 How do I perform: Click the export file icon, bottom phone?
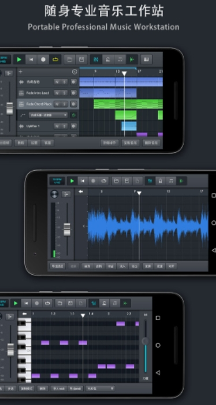pyautogui.click(x=81, y=303)
